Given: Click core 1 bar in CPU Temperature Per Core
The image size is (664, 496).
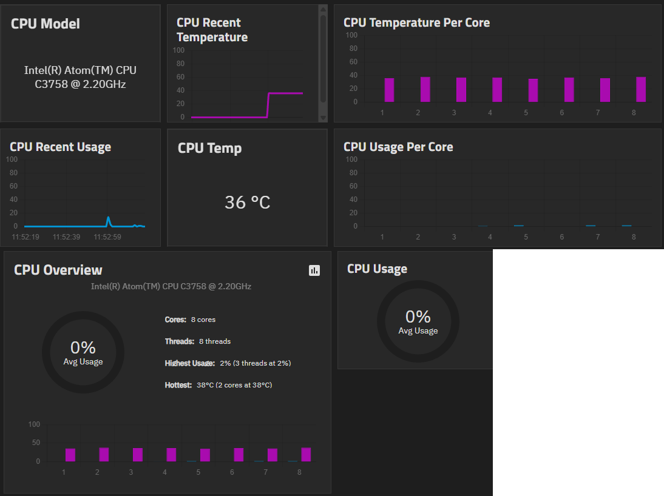Looking at the screenshot, I should pyautogui.click(x=388, y=90).
